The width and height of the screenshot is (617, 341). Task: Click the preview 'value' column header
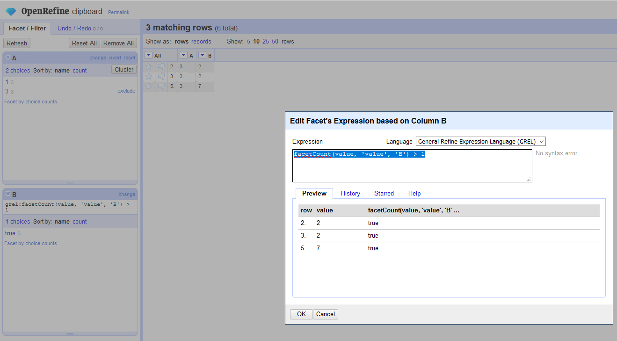325,210
